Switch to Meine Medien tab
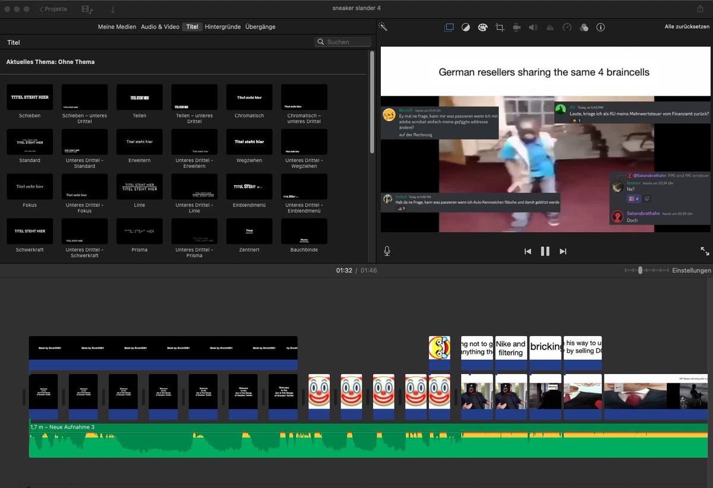Screen dimensions: 713x488 coord(117,27)
